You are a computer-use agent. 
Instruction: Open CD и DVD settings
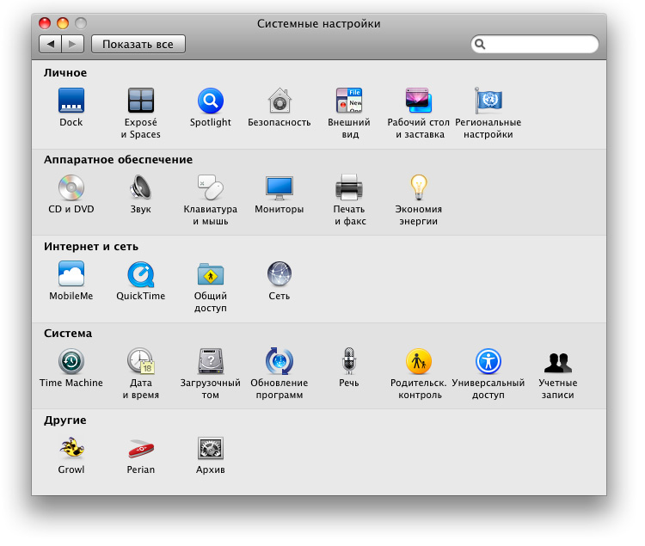click(x=71, y=188)
